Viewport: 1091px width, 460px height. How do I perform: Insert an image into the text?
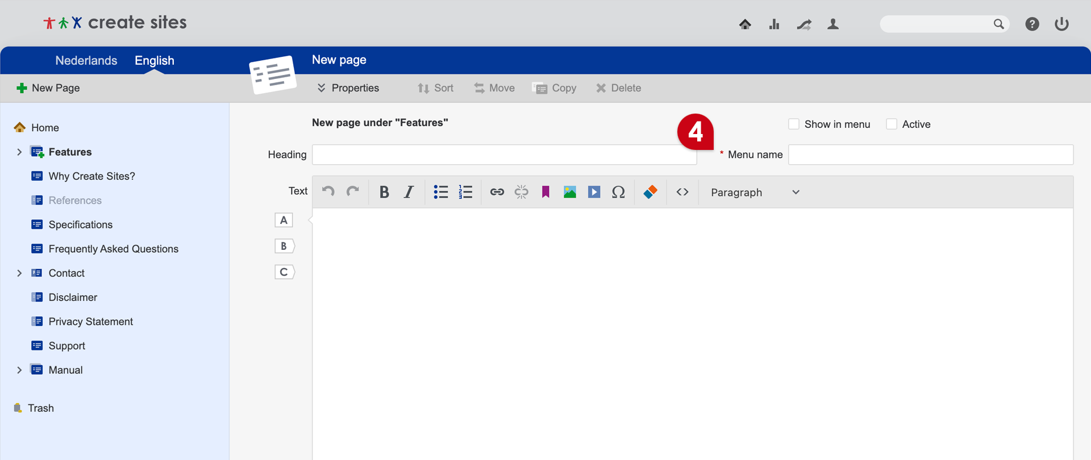coord(569,193)
